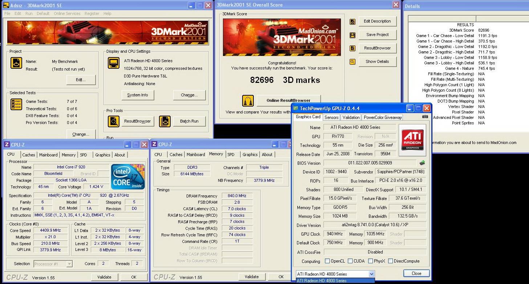Click the Batch Run button
Image resolution: width=529 pixels, height=284 pixels.
click(189, 121)
